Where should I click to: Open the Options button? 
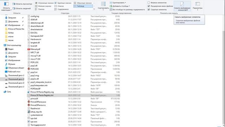198,6
